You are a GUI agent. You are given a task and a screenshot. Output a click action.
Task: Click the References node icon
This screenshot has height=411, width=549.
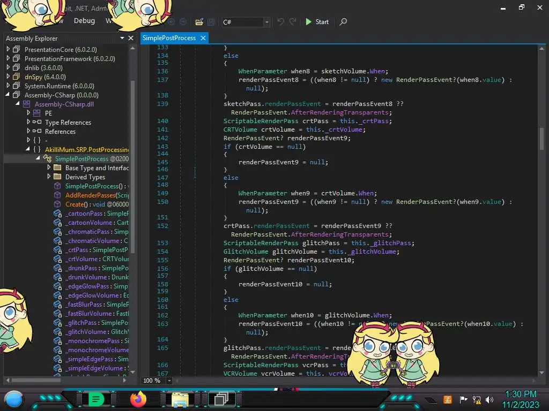37,131
